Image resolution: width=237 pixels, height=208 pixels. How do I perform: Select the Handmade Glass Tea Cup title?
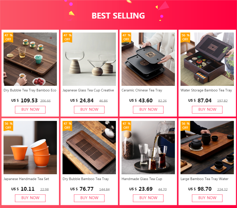[142, 179]
